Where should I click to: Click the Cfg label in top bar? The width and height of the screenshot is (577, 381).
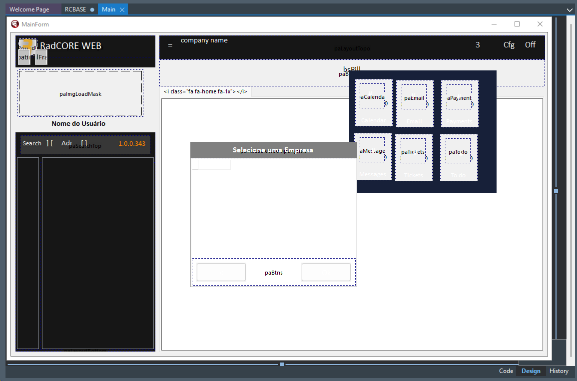[509, 45]
